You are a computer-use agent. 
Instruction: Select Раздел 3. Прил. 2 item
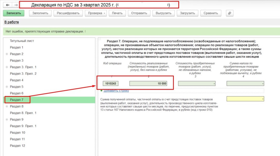tap(23, 74)
